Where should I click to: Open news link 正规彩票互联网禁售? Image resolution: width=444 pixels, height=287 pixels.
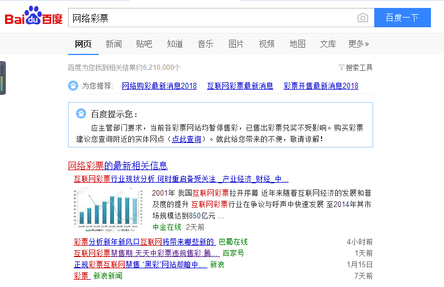pyautogui.click(x=141, y=265)
